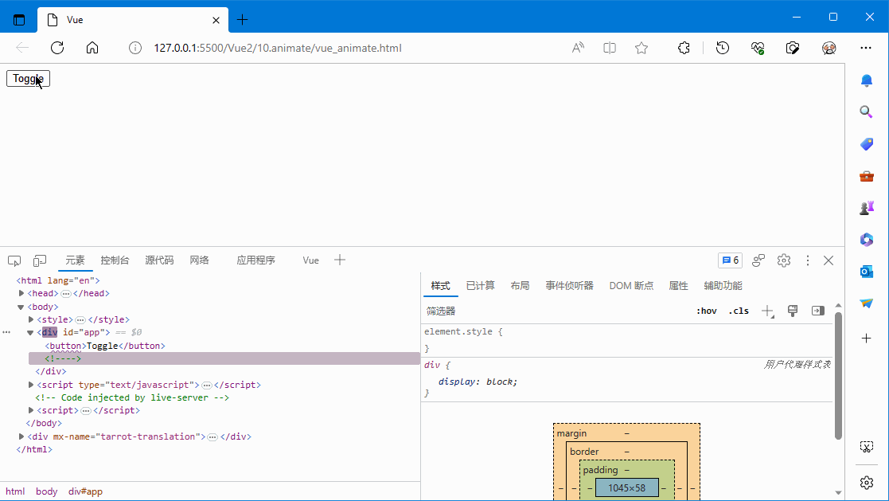
Task: Toggle the :hov element state panel
Action: [x=707, y=311]
